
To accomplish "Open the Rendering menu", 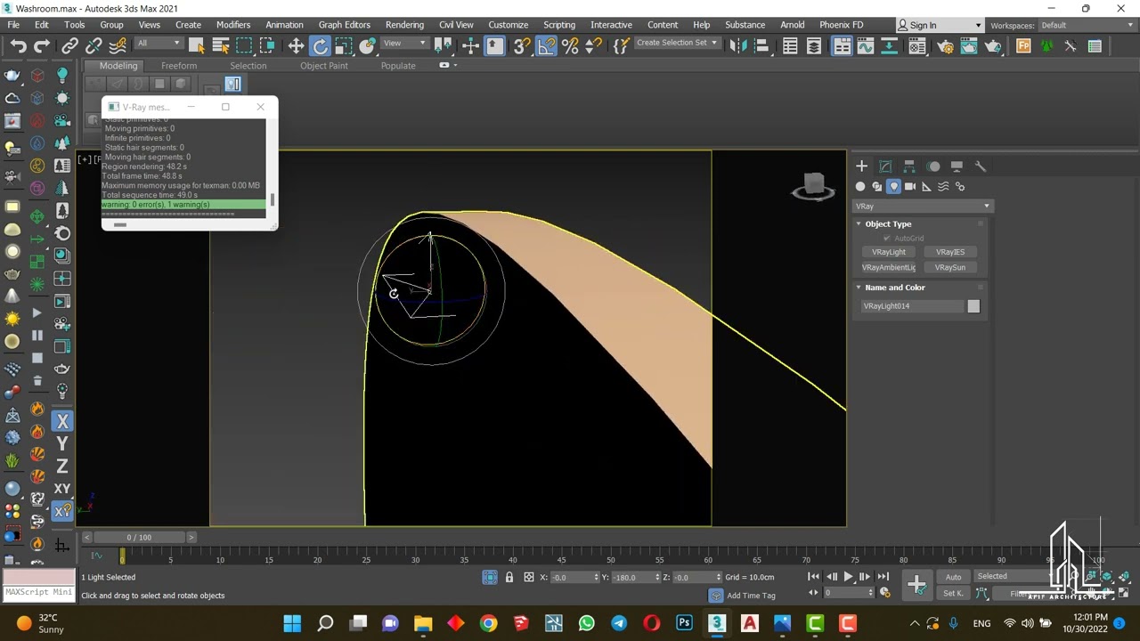I will point(404,25).
